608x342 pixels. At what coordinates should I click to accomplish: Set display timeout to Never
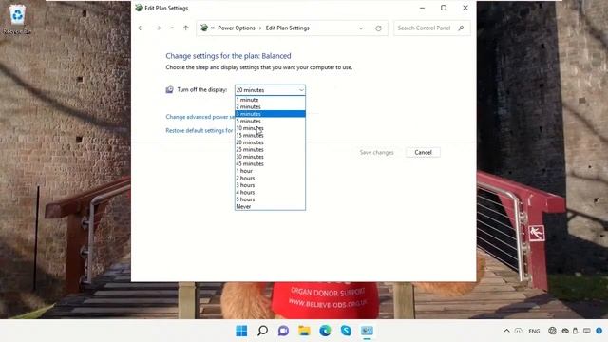[x=270, y=207]
